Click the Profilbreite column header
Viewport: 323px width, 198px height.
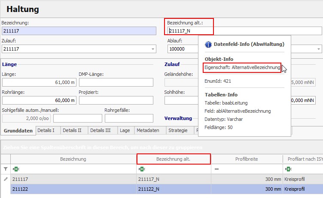pyautogui.click(x=247, y=159)
